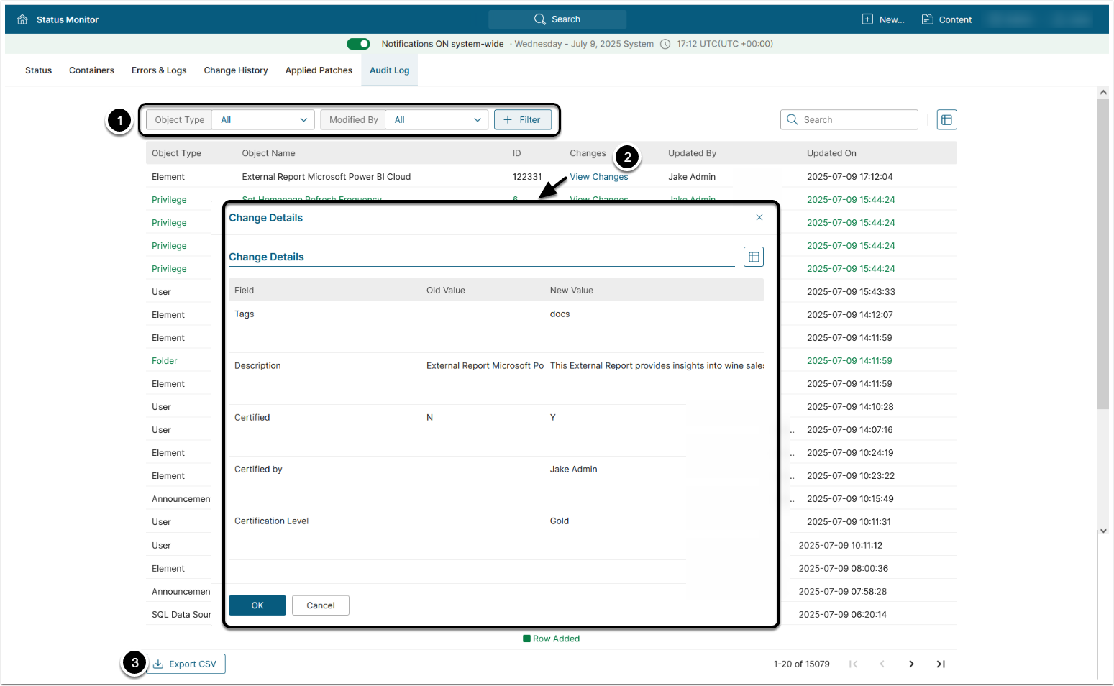The height and width of the screenshot is (686, 1114).
Task: Open the Object Type dropdown
Action: (263, 120)
